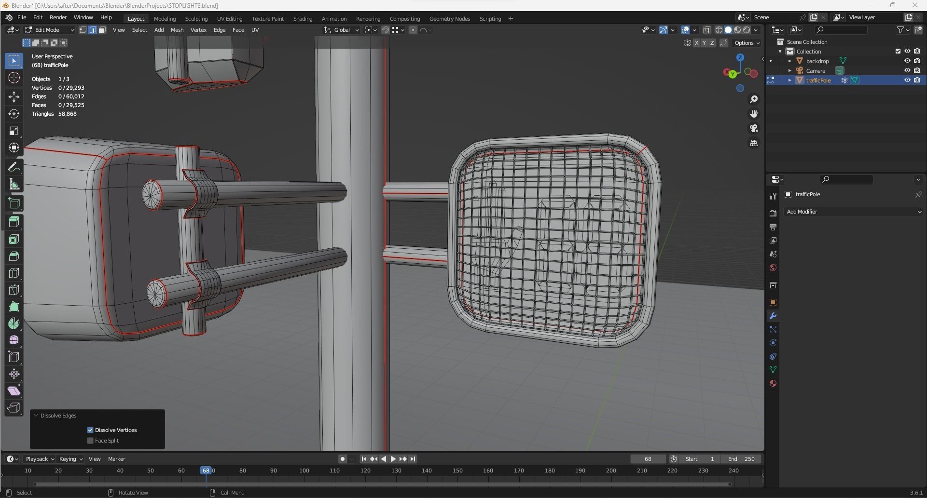The height and width of the screenshot is (498, 927).
Task: Open the File menu
Action: point(22,17)
